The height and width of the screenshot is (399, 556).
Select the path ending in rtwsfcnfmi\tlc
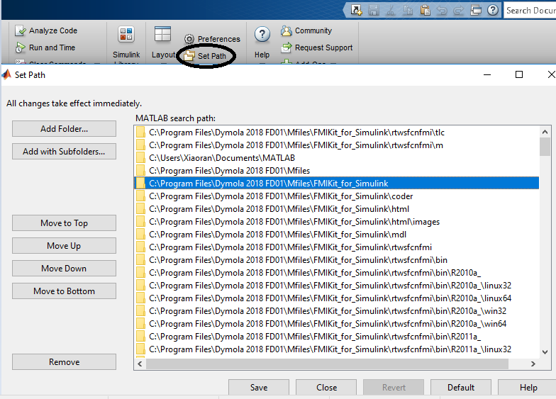click(x=336, y=133)
